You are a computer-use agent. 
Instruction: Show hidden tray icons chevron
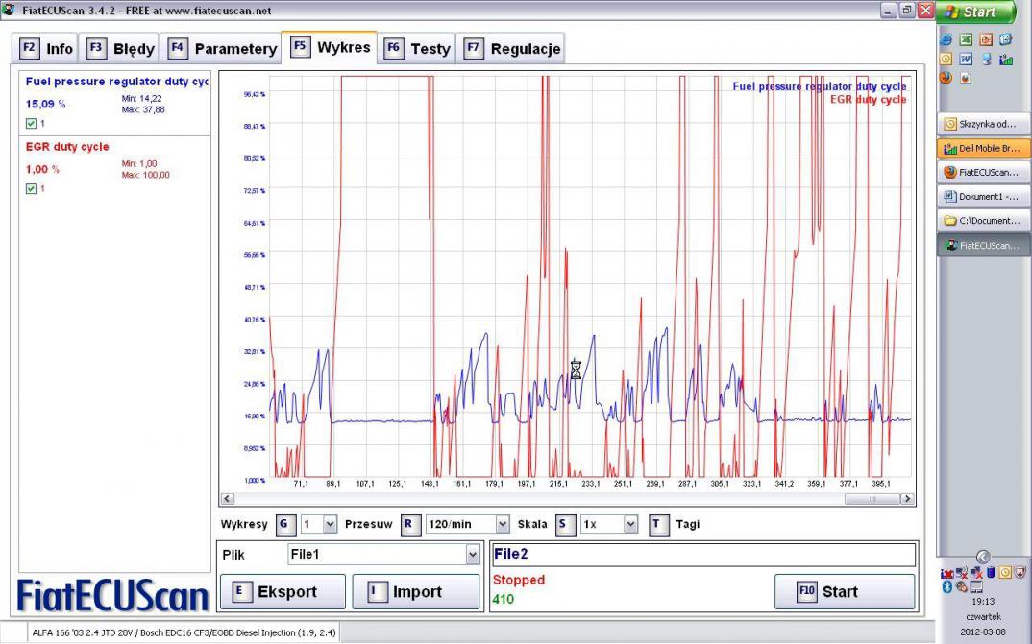tap(983, 557)
